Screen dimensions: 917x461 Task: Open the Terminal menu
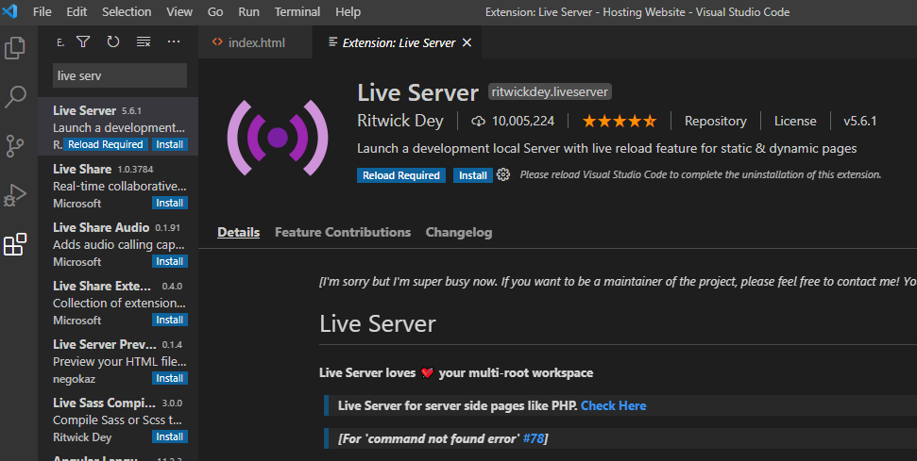(x=297, y=11)
